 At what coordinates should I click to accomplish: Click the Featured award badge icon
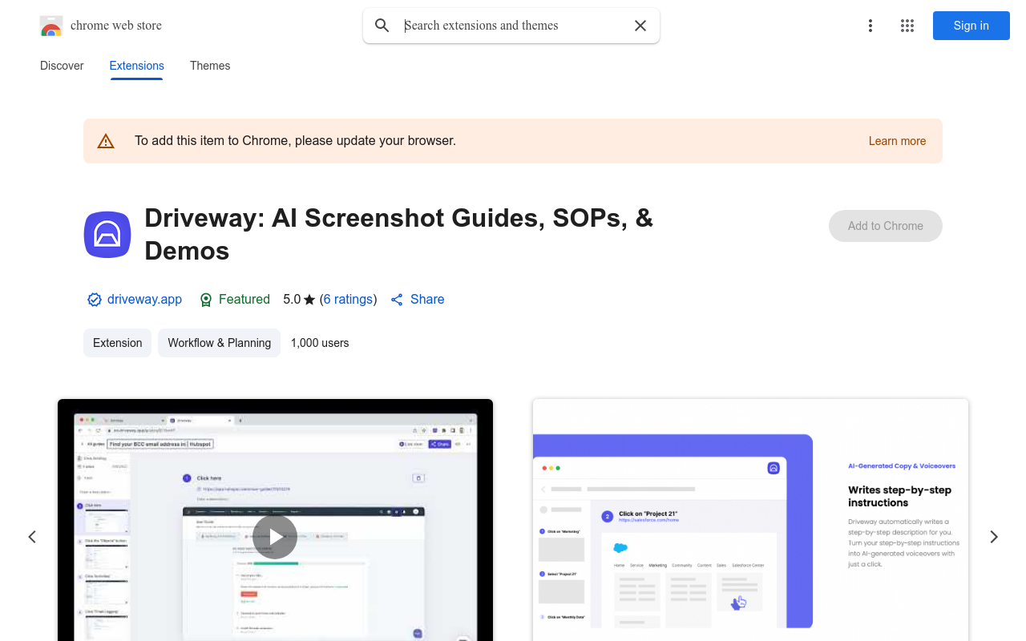pos(206,300)
